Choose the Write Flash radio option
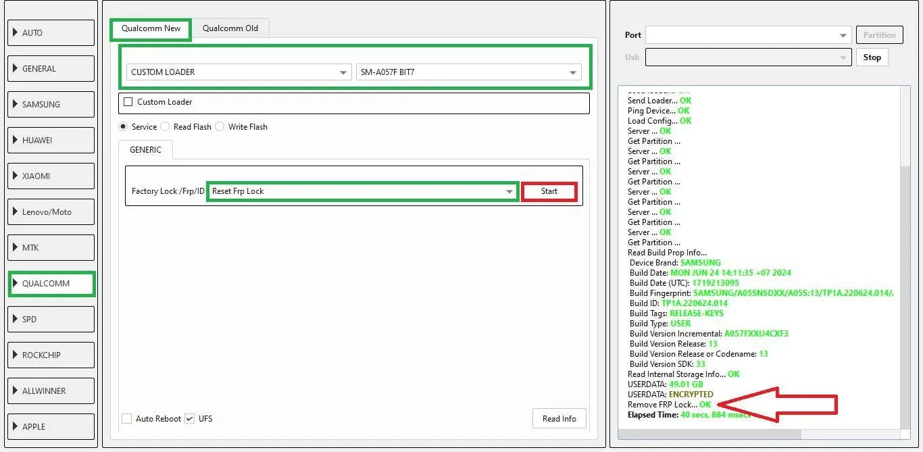 click(220, 127)
